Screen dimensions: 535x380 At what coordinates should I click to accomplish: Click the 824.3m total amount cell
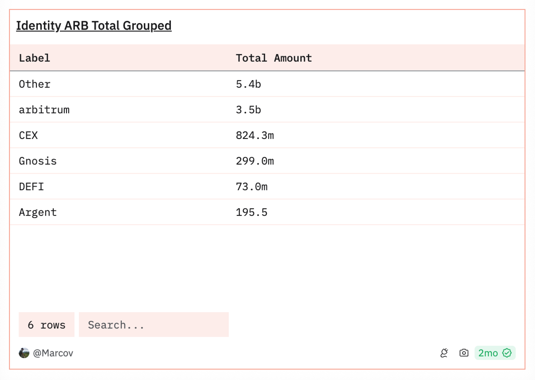point(255,135)
